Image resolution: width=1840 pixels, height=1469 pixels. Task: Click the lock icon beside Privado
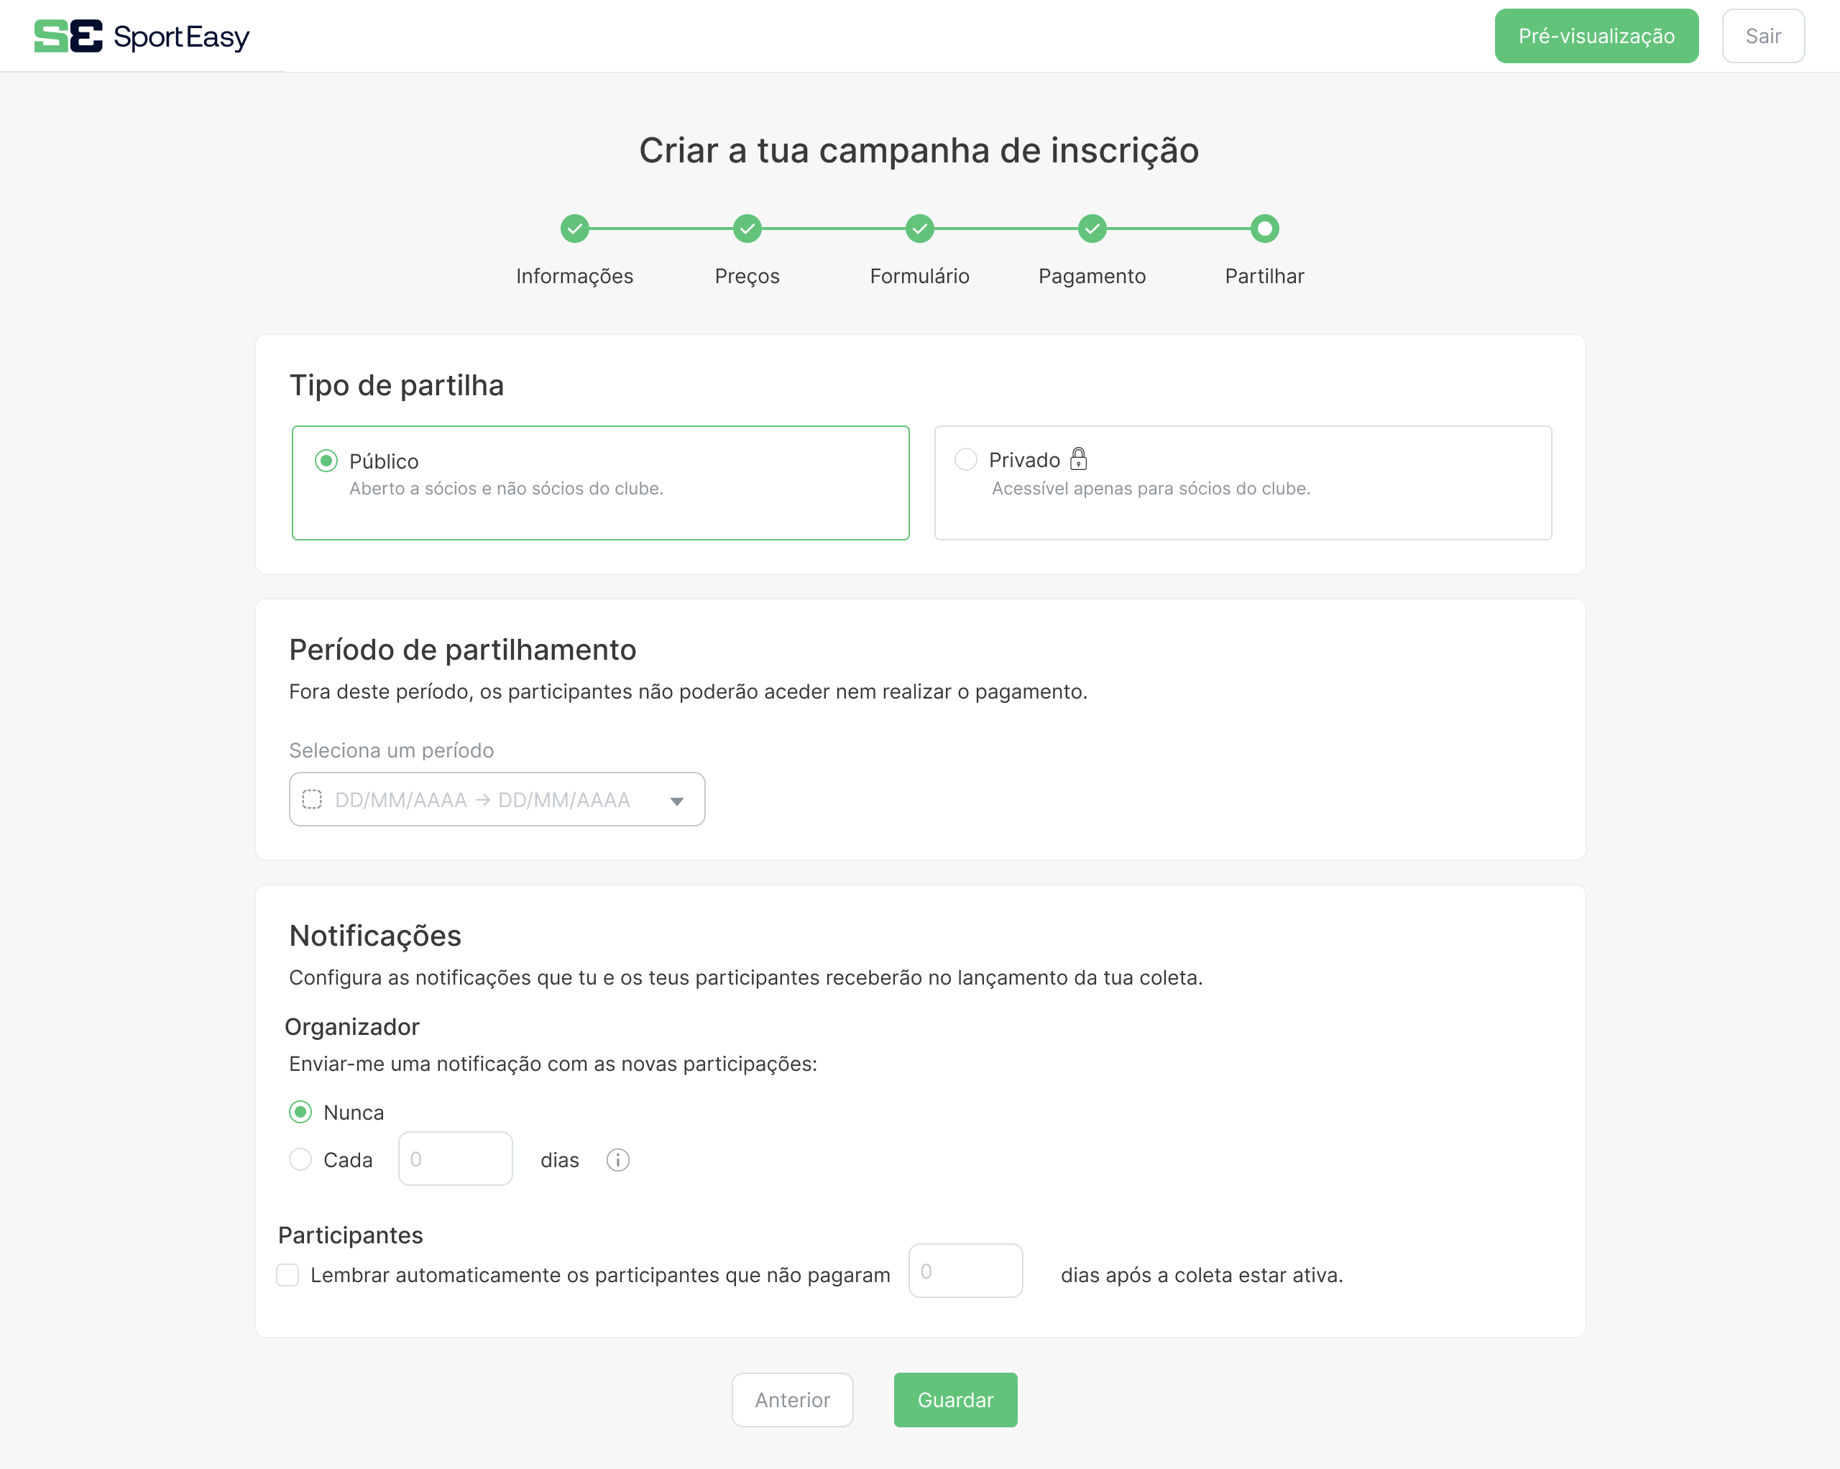coord(1079,459)
